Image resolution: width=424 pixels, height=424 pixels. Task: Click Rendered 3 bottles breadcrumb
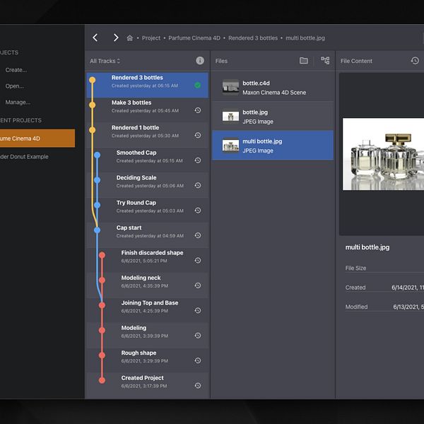[253, 38]
